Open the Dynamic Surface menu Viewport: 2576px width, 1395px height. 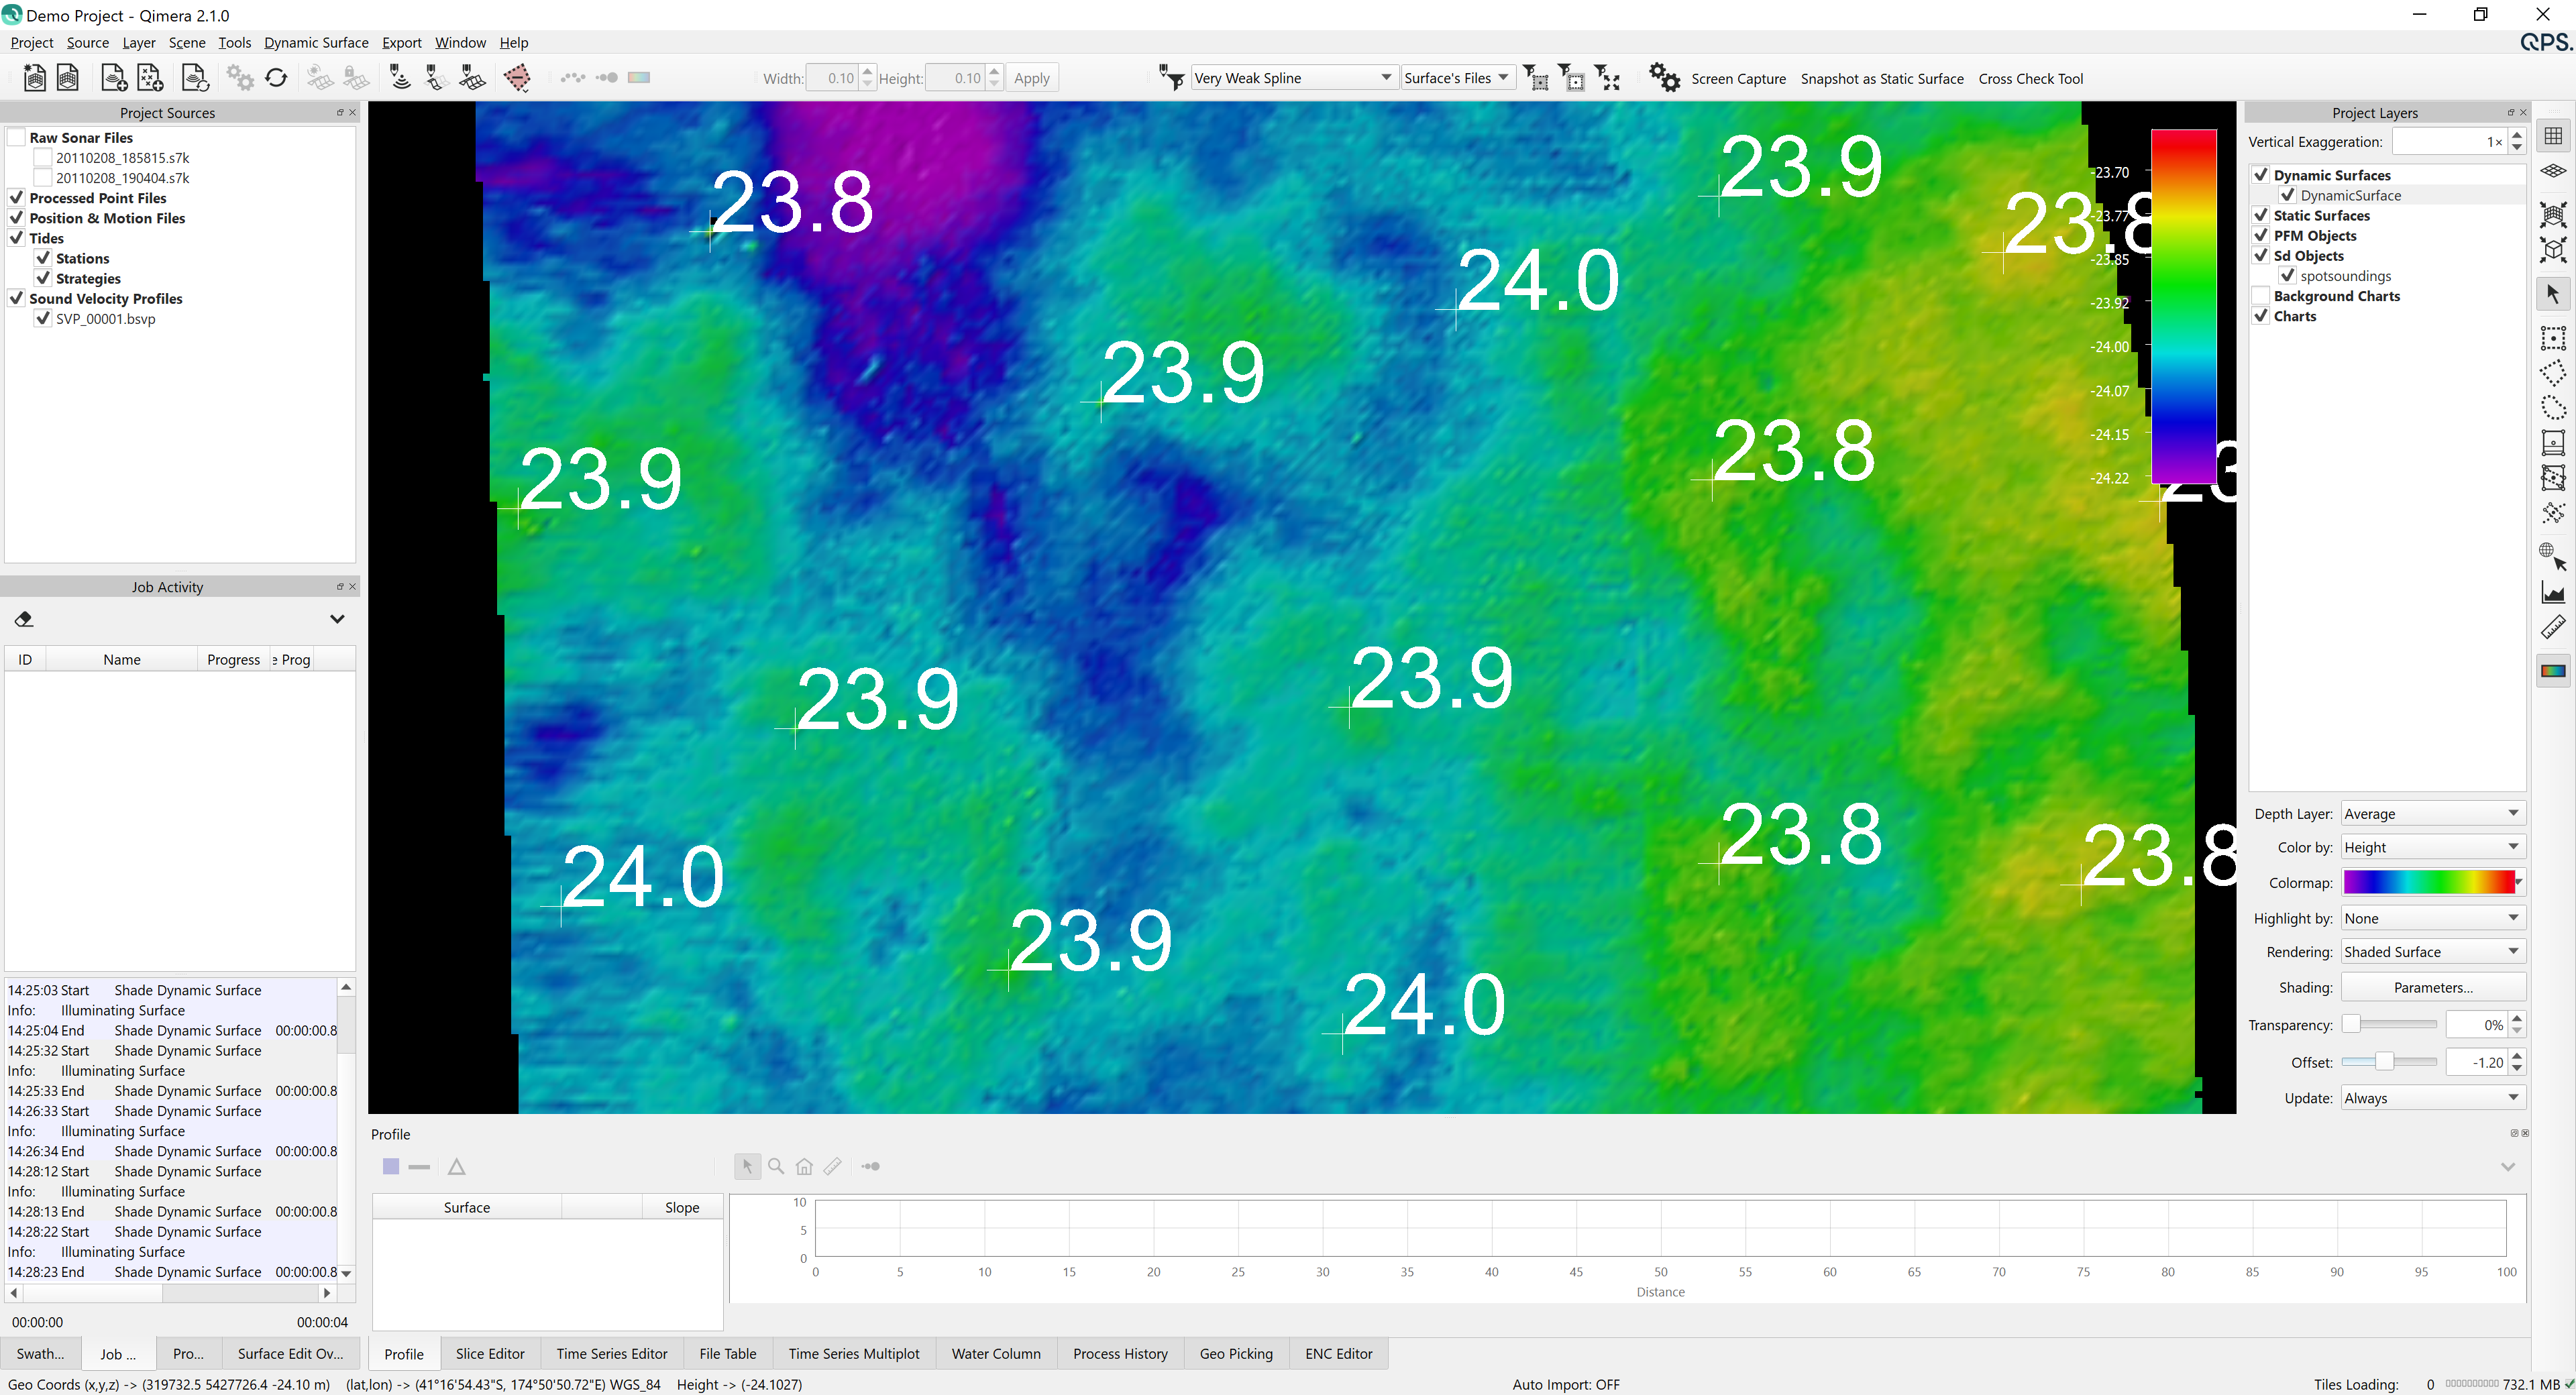[x=316, y=43]
